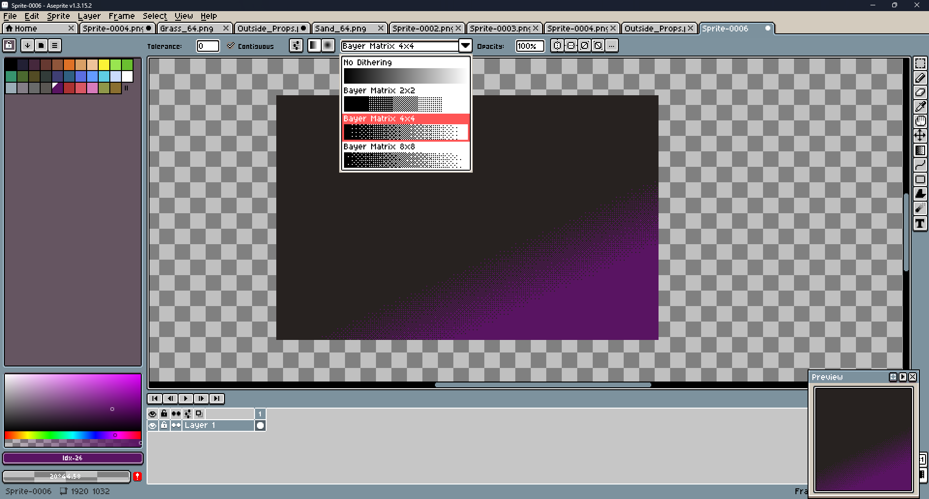Pick the yellow palette swatch

[x=104, y=65]
